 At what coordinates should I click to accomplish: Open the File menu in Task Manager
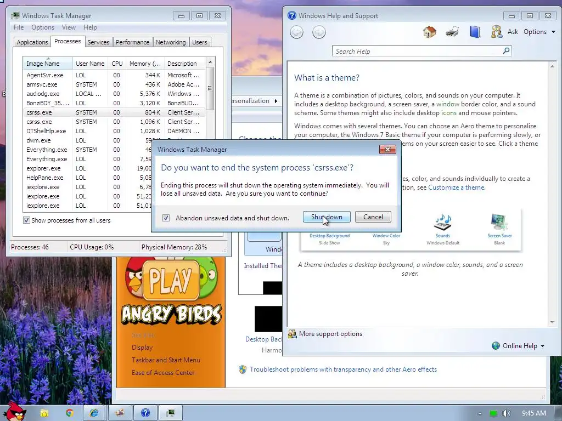[19, 27]
